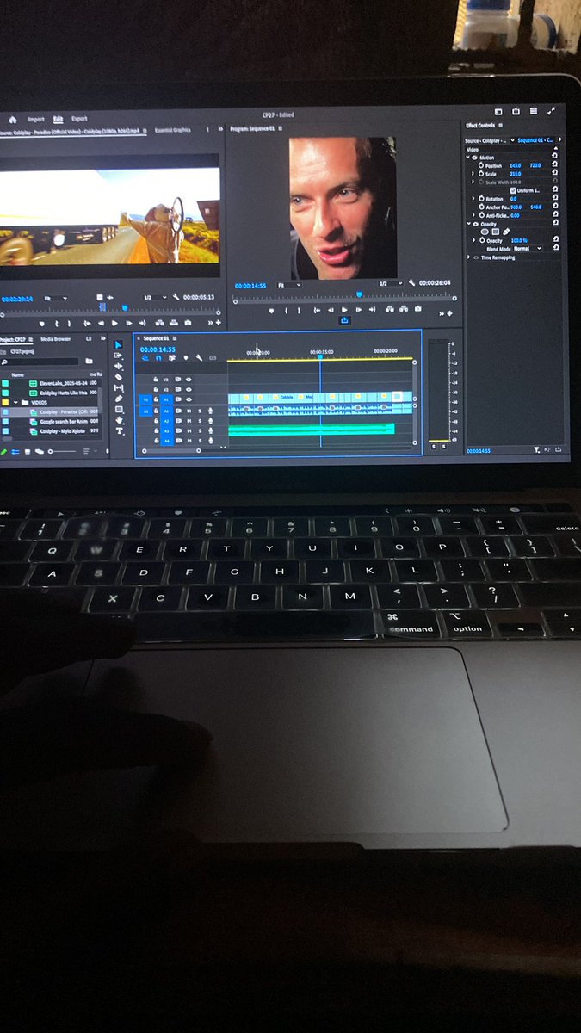581x1033 pixels.
Task: Click Insert button in Source monitor
Action: click(159, 323)
